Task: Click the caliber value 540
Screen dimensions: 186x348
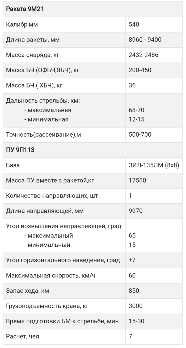Action: tap(134, 25)
